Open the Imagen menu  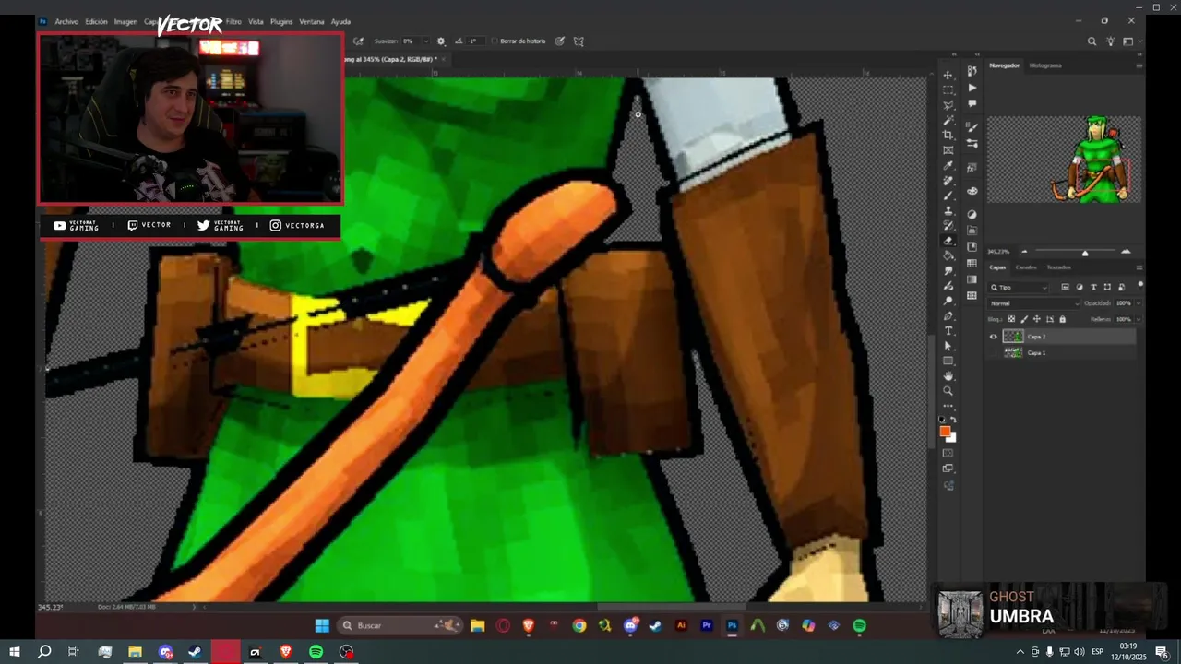pos(125,21)
